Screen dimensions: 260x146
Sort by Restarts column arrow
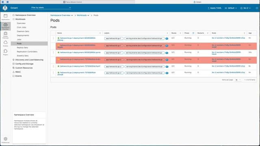(208, 33)
